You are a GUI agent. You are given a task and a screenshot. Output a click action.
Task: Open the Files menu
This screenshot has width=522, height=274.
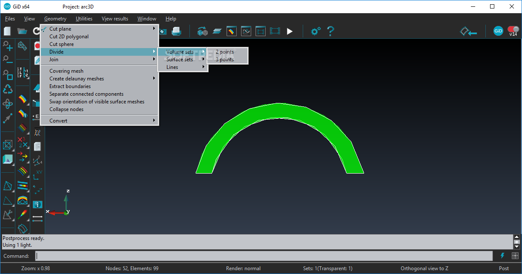click(10, 19)
